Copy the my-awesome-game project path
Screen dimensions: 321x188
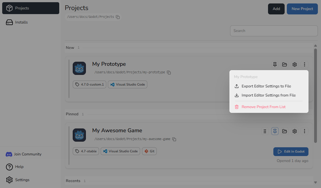[174, 139]
